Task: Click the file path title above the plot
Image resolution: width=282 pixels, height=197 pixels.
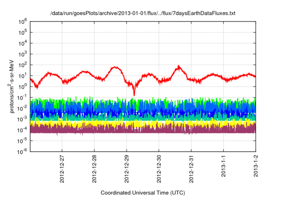Action: coord(143,13)
